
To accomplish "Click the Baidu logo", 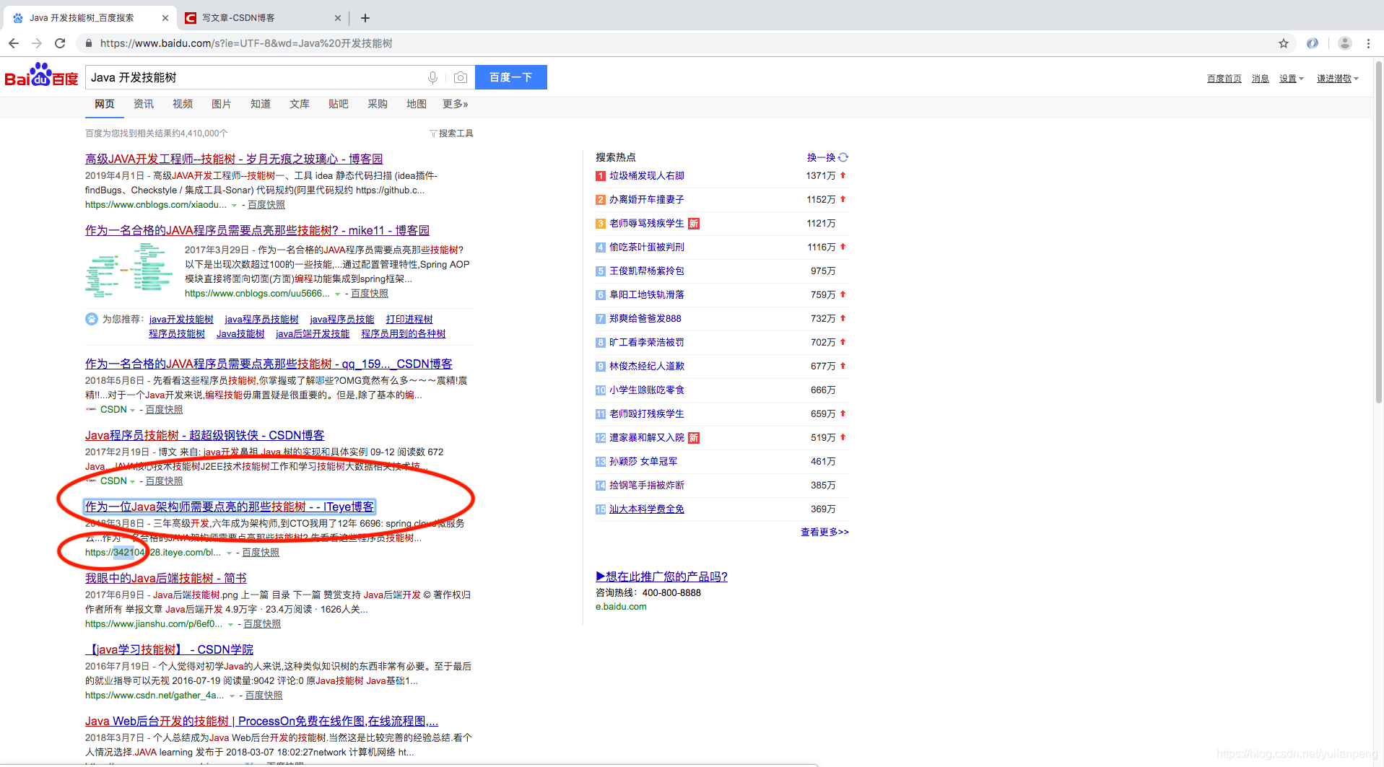I will 41,75.
